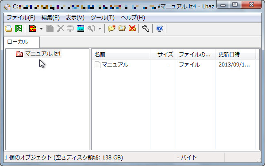The width and height of the screenshot is (265, 166).
Task: Click the red archive icon in the tree
Action: coord(19,54)
